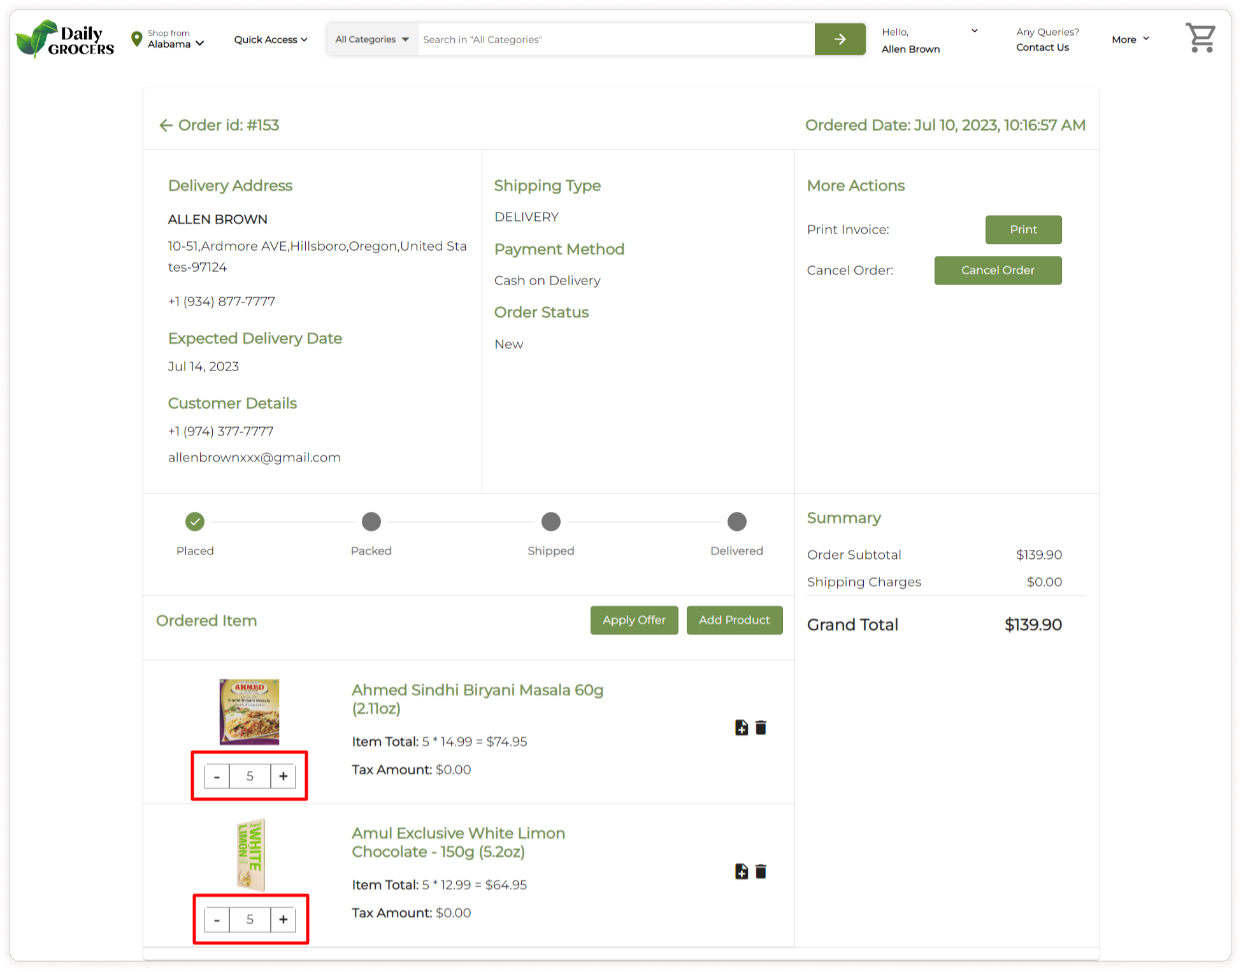Click the Placed status checkmark
The height and width of the screenshot is (972, 1241).
[x=195, y=521]
